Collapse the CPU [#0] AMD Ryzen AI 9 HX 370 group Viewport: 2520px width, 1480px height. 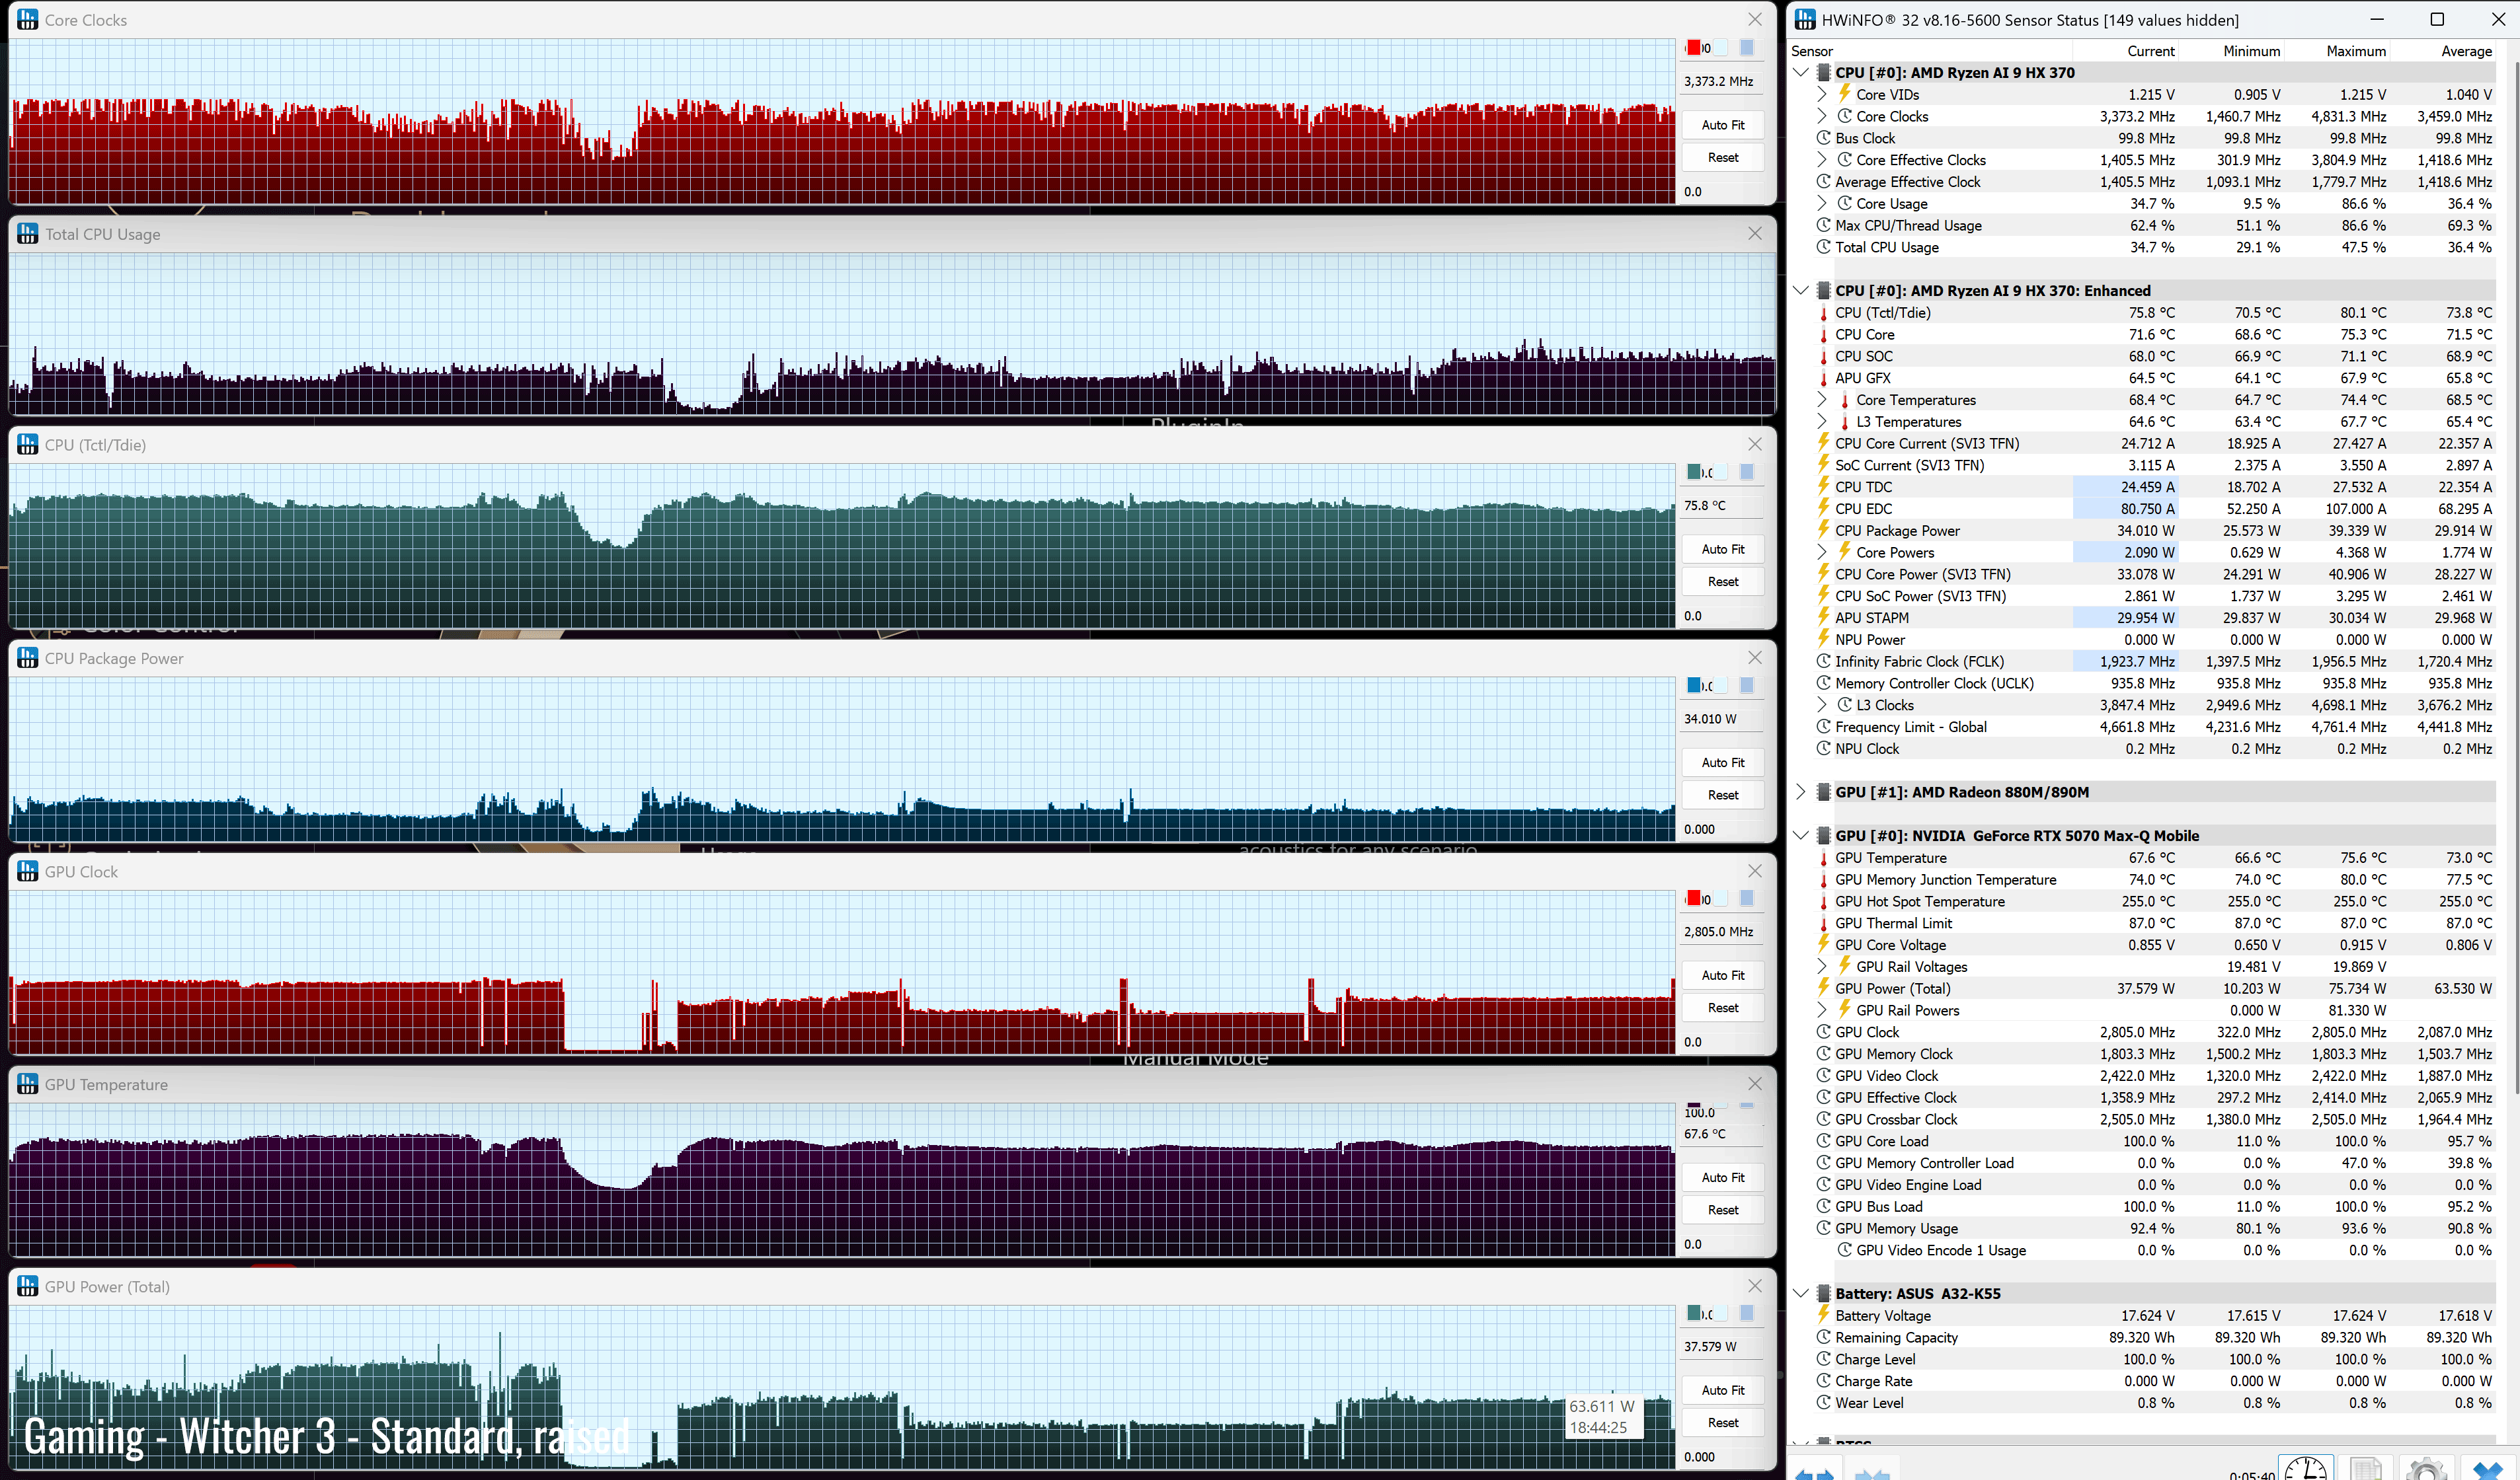(x=1801, y=72)
